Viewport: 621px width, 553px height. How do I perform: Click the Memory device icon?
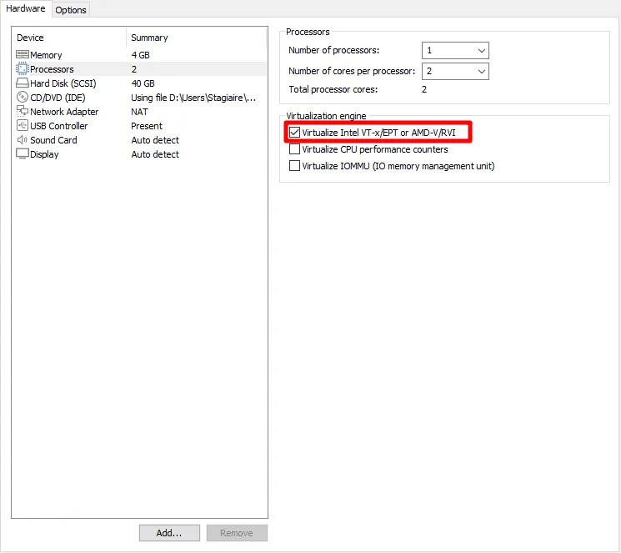tap(23, 54)
